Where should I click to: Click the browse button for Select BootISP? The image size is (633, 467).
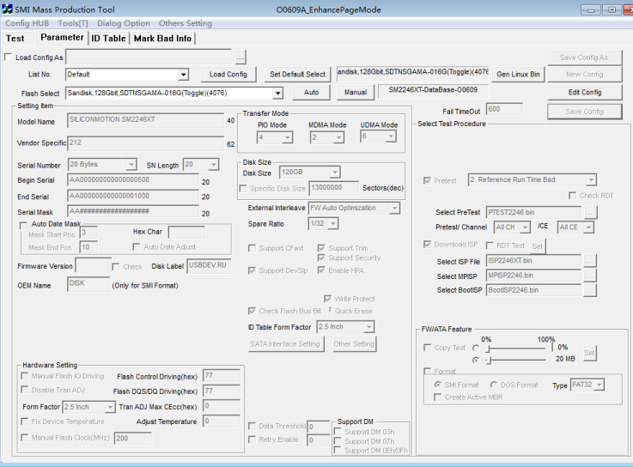[x=590, y=291]
